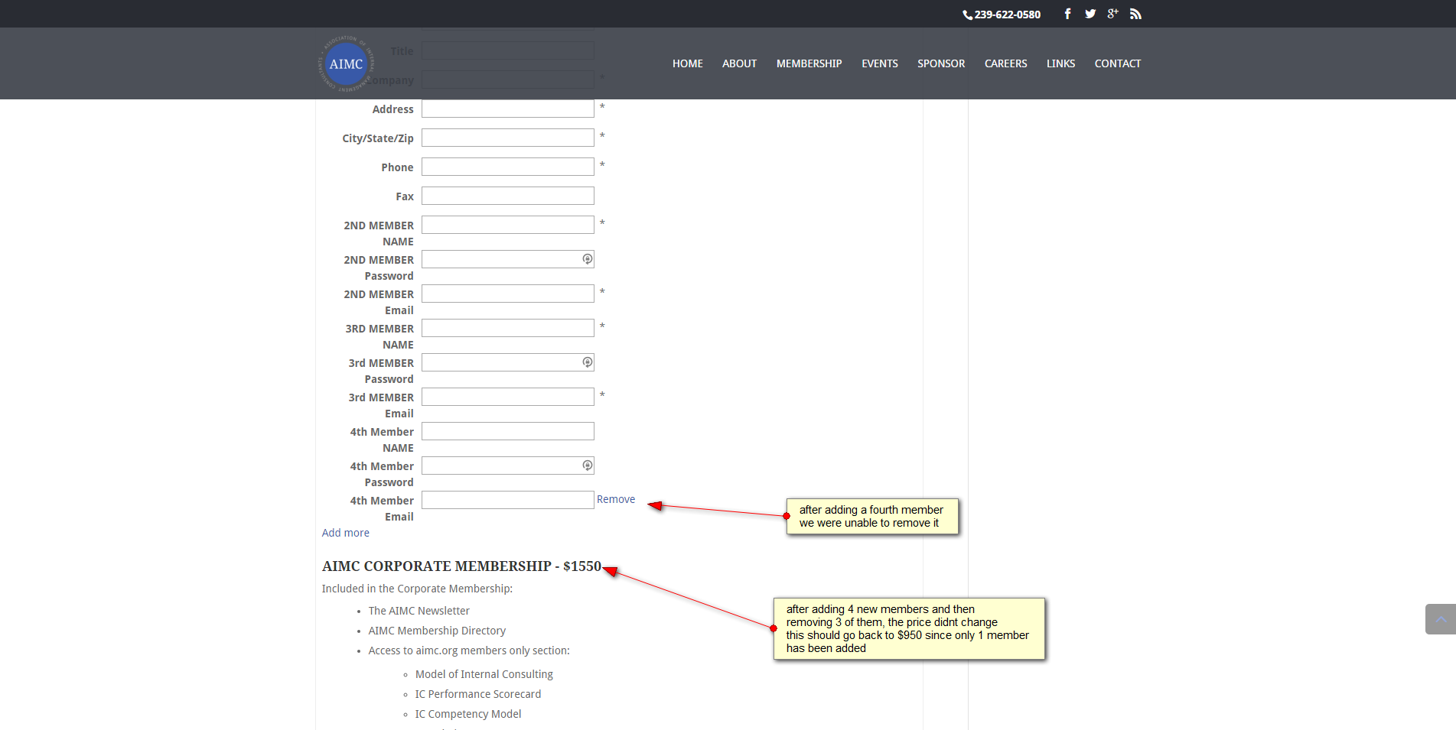Focus the 4th Member Password field
This screenshot has height=730, width=1456.
508,466
